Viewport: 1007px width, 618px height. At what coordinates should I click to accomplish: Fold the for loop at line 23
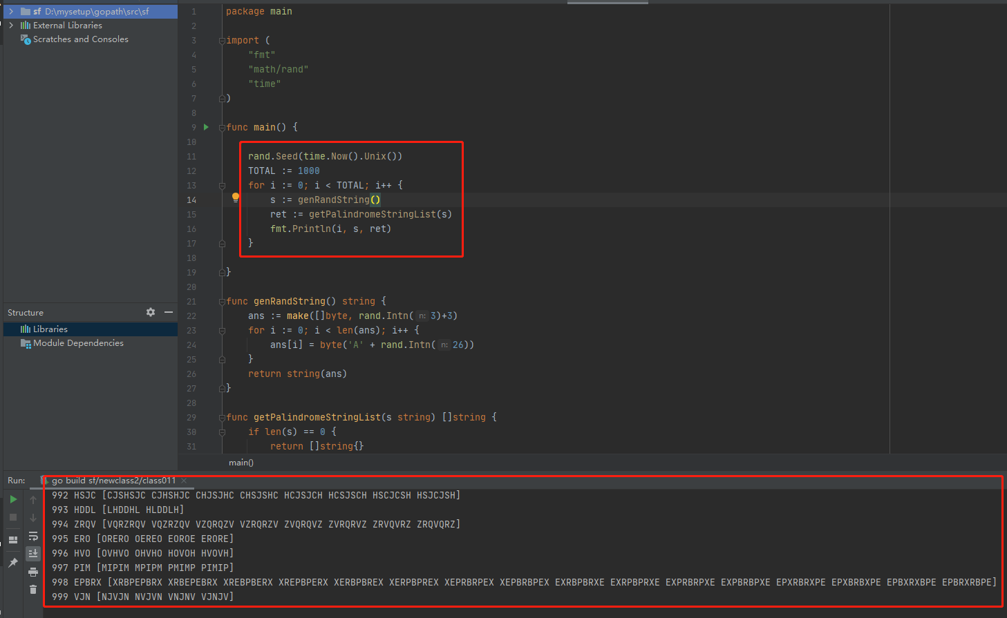coord(222,331)
